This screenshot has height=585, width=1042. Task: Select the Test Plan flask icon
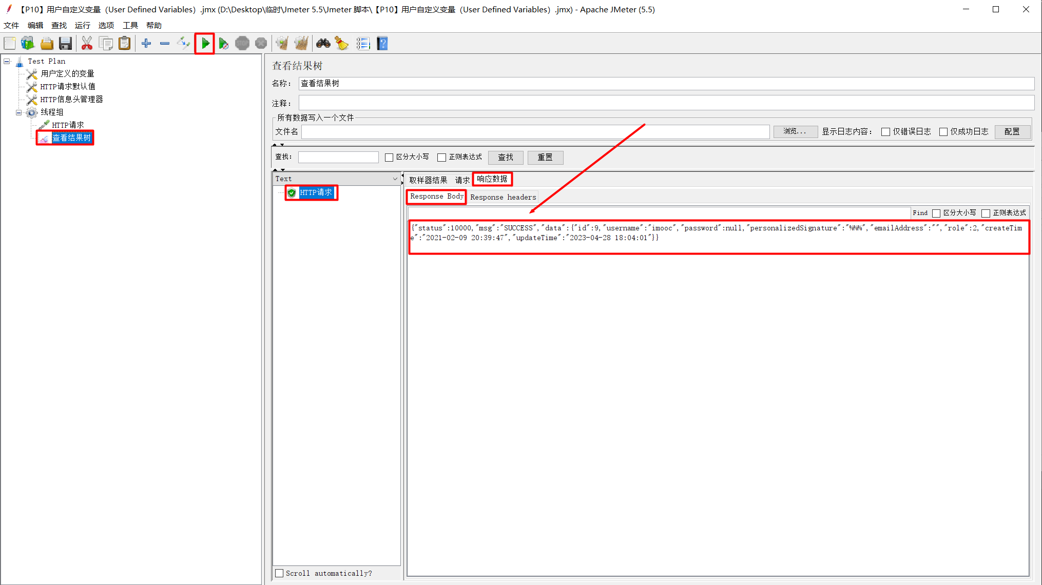click(x=20, y=62)
